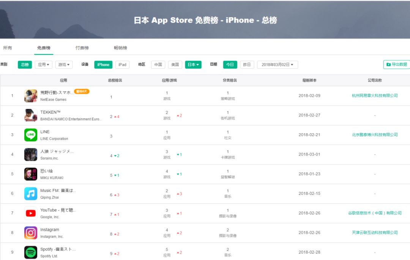
Task: Open the YouTube app title
Action: tap(58, 210)
